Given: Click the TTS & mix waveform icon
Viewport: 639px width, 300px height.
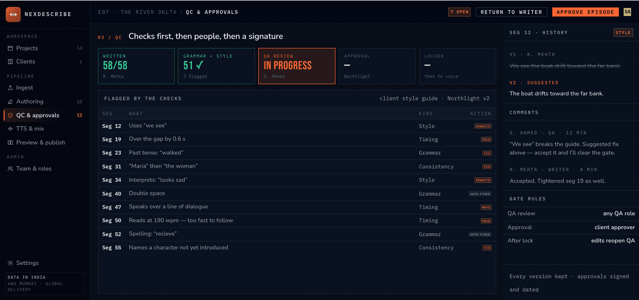Looking at the screenshot, I should point(10,129).
